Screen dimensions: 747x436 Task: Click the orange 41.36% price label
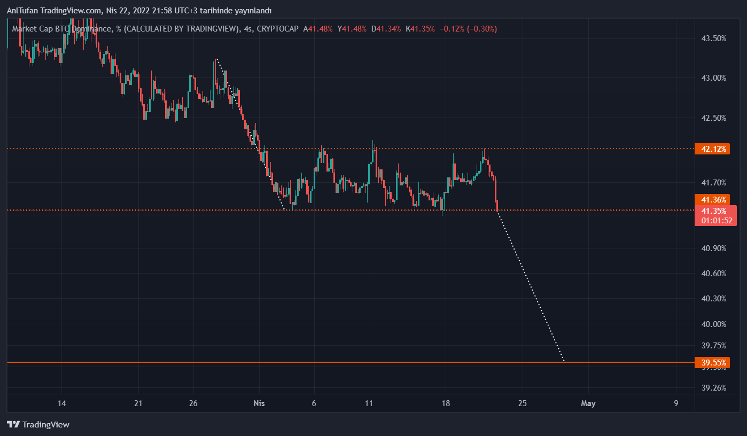pyautogui.click(x=712, y=199)
